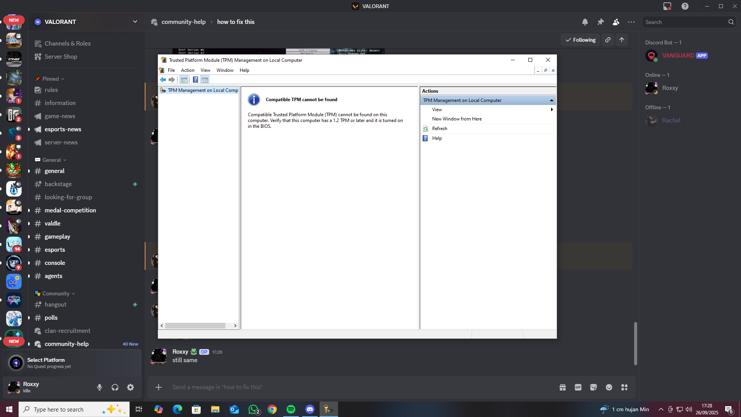
Task: Toggle the Following button
Action: pos(580,40)
